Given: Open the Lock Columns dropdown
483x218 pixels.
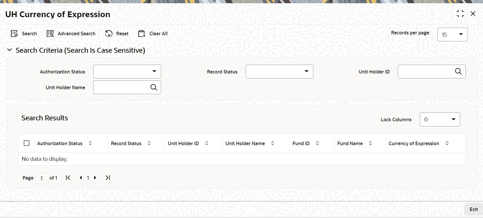Looking at the screenshot, I should [x=440, y=119].
